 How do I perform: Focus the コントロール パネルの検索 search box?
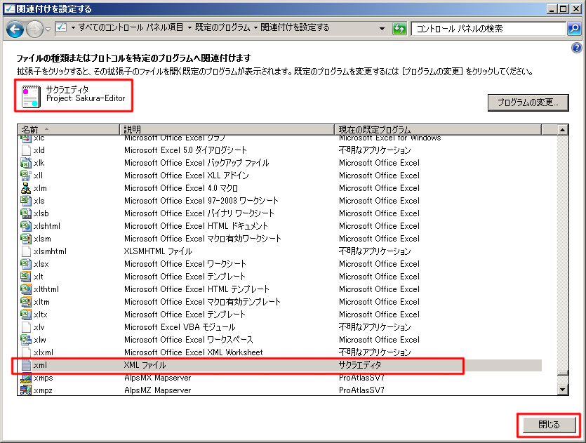488,28
